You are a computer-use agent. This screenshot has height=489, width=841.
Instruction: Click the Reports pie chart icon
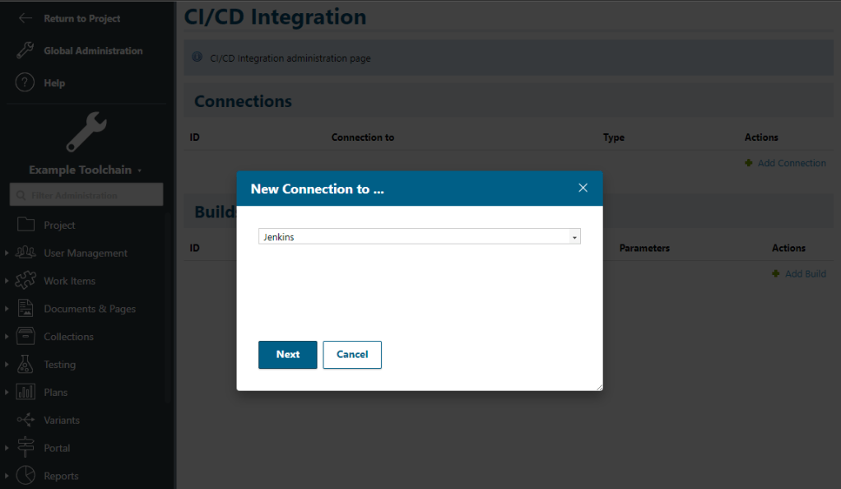pos(26,476)
